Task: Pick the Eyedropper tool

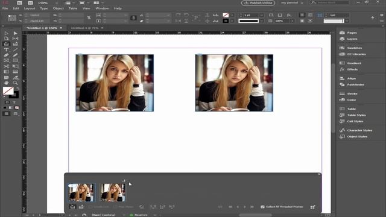Action: coord(15,78)
